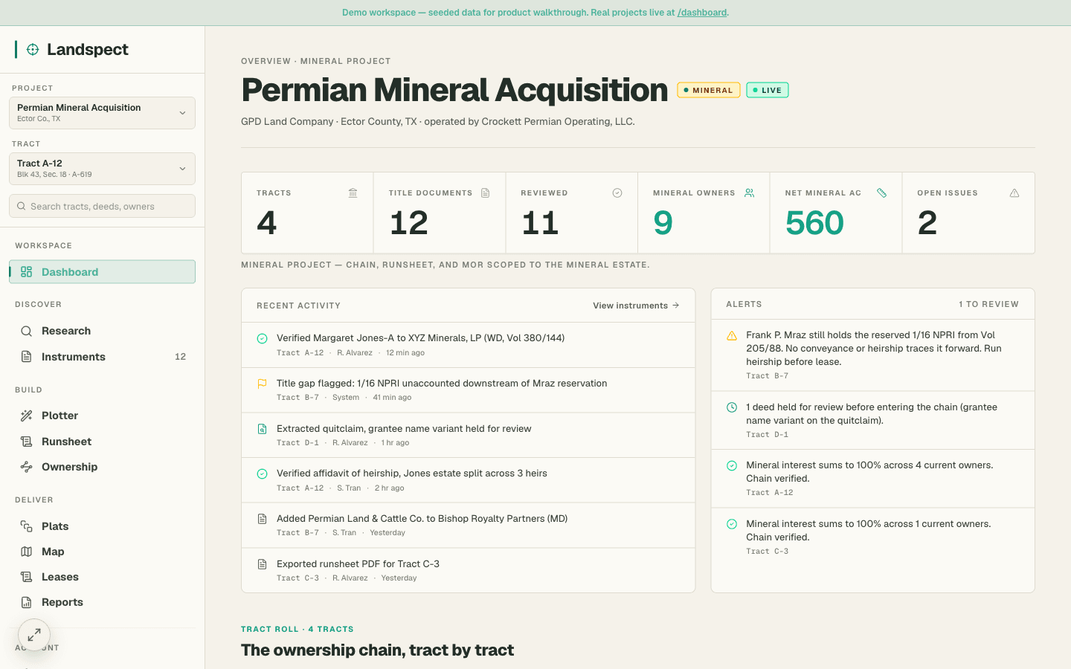Click the Open Issues card showing 2
Image resolution: width=1071 pixels, height=669 pixels.
click(968, 213)
